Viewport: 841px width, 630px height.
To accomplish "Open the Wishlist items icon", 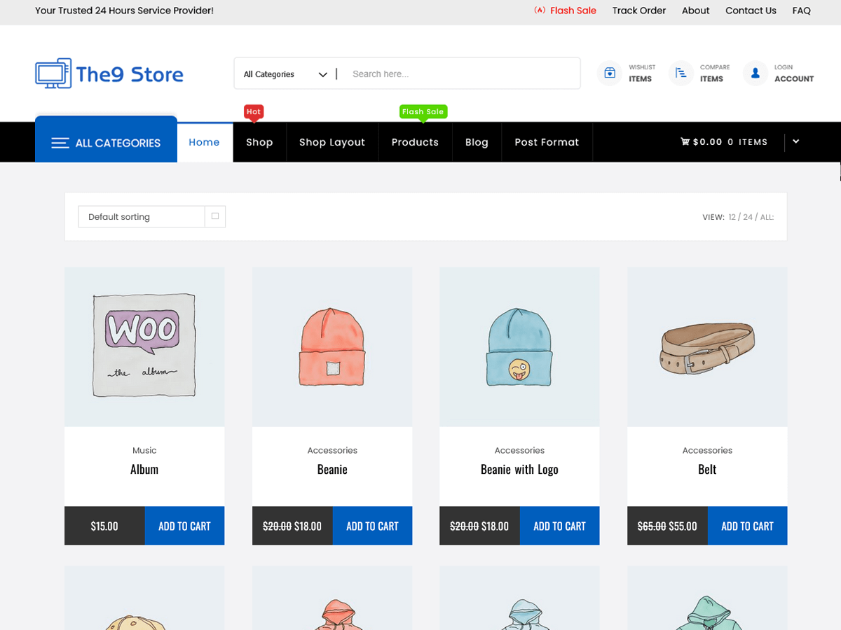I will 610,73.
